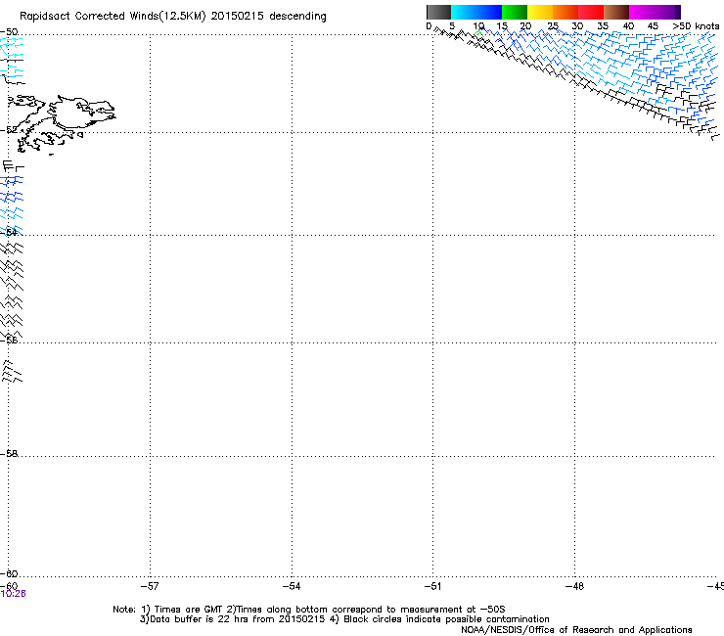Click the Falkland Islands coastline outline
Image resolution: width=724 pixels, height=636 pixels.
pos(60,124)
